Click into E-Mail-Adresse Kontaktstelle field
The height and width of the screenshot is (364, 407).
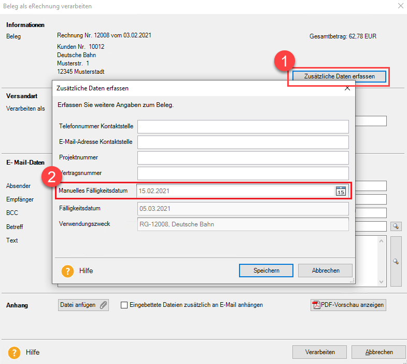243,142
